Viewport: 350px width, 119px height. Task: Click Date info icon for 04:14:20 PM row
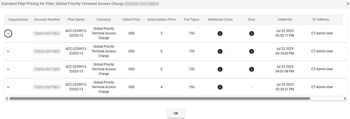252,51
